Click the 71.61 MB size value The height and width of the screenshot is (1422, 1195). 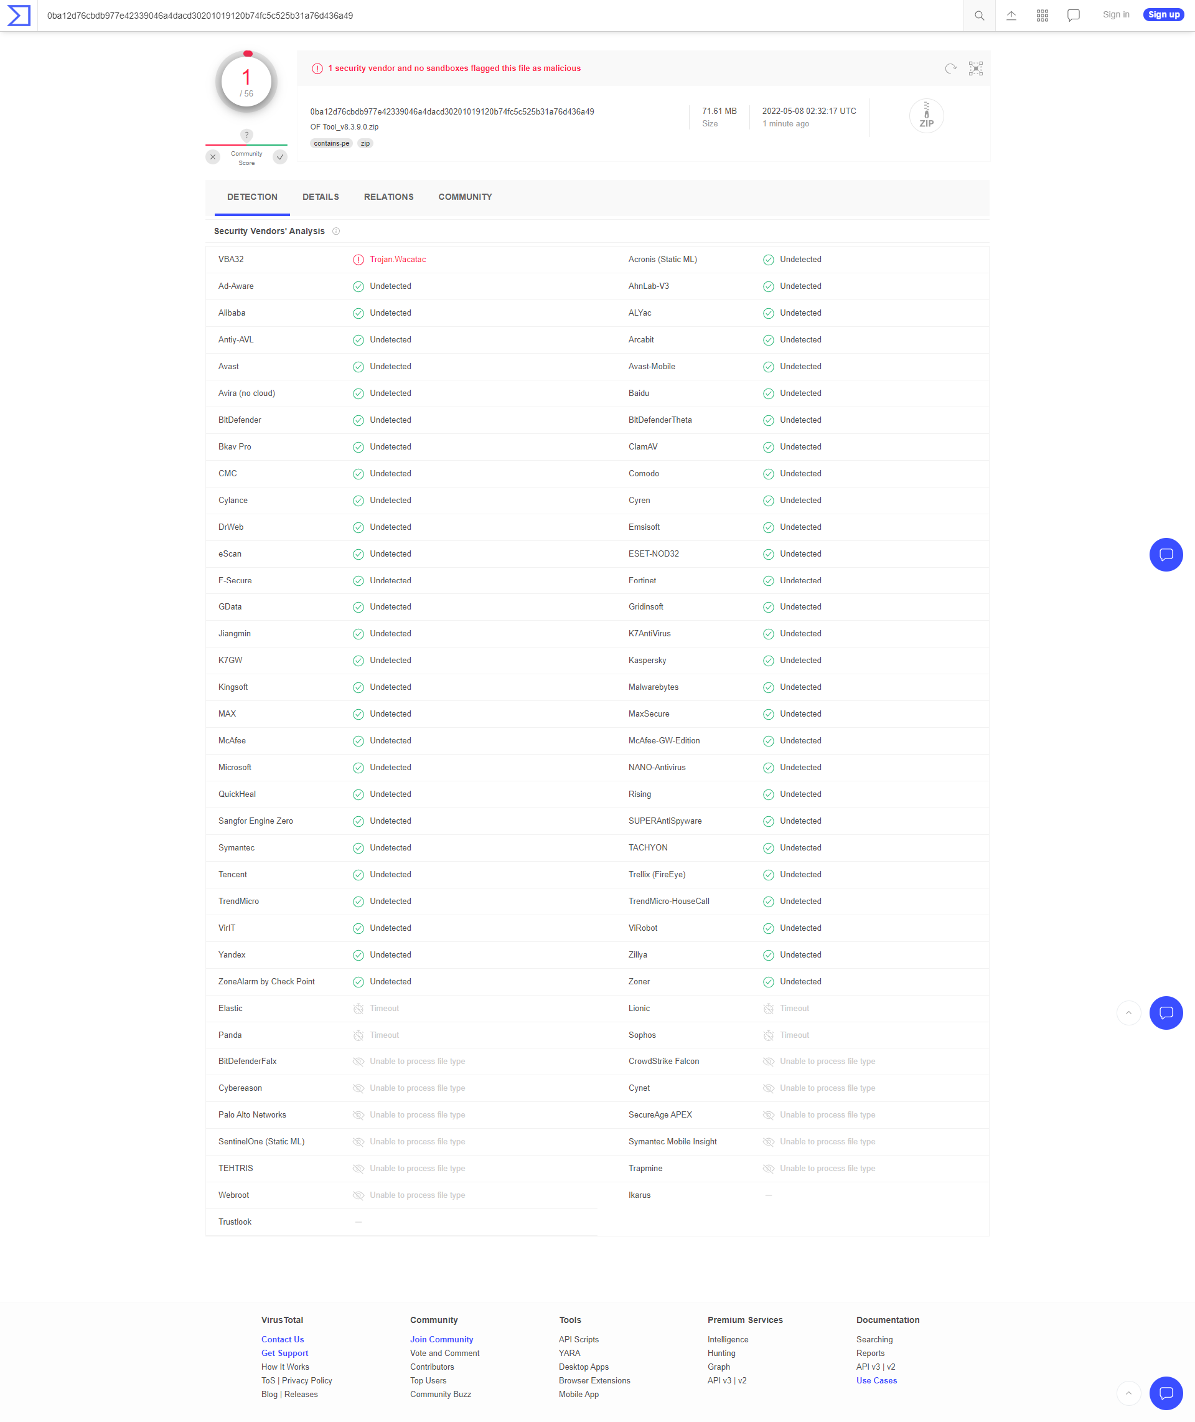pyautogui.click(x=719, y=111)
